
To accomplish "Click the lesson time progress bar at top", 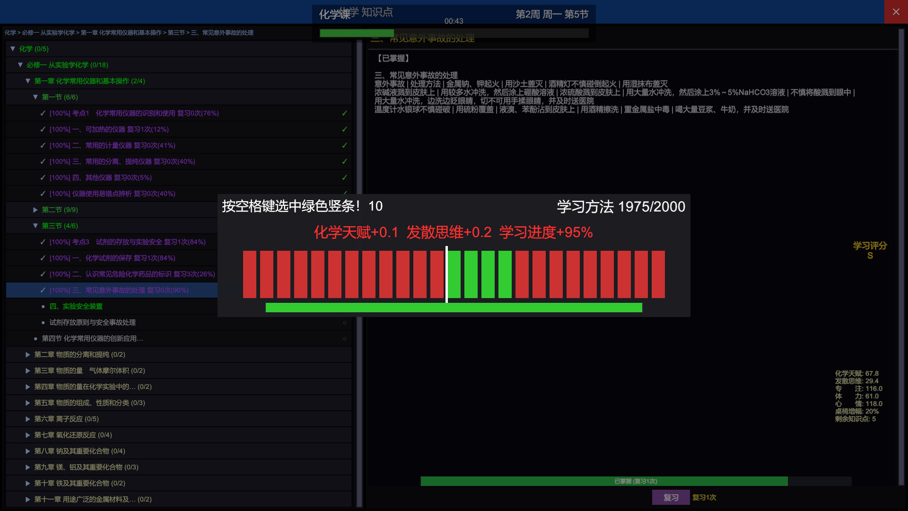I will tap(454, 33).
